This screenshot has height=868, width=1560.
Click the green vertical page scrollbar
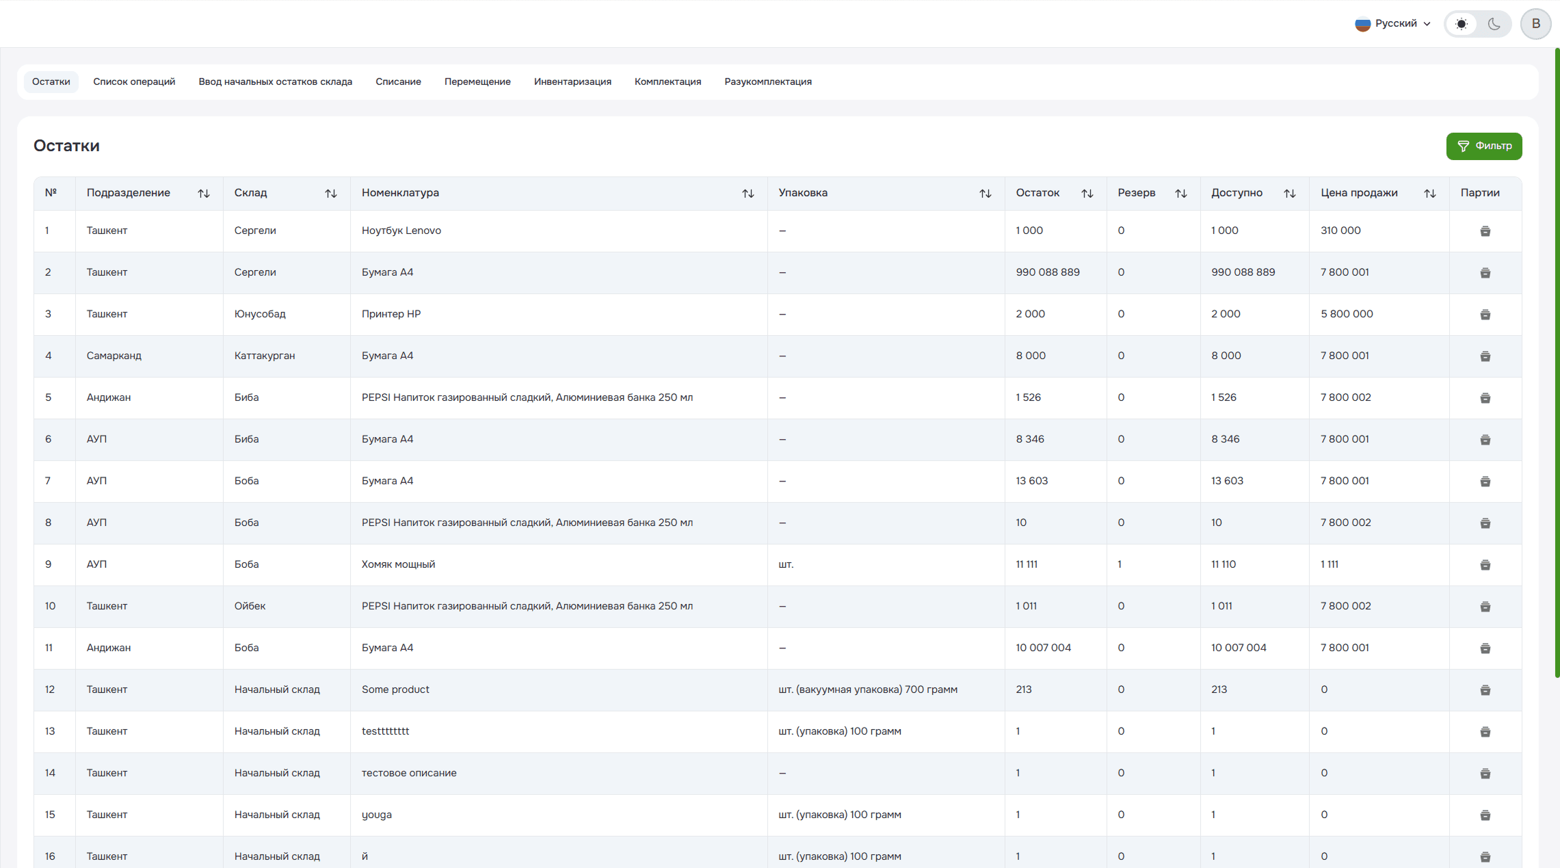coord(1557,363)
